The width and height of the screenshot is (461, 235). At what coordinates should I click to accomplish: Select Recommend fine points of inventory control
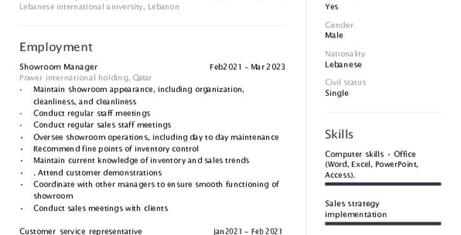tap(116, 149)
